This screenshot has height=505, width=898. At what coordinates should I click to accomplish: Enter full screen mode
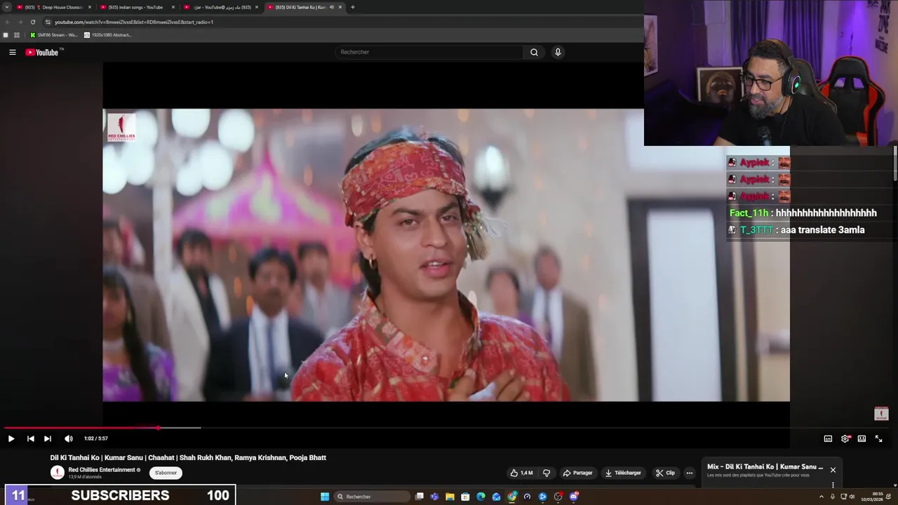878,438
